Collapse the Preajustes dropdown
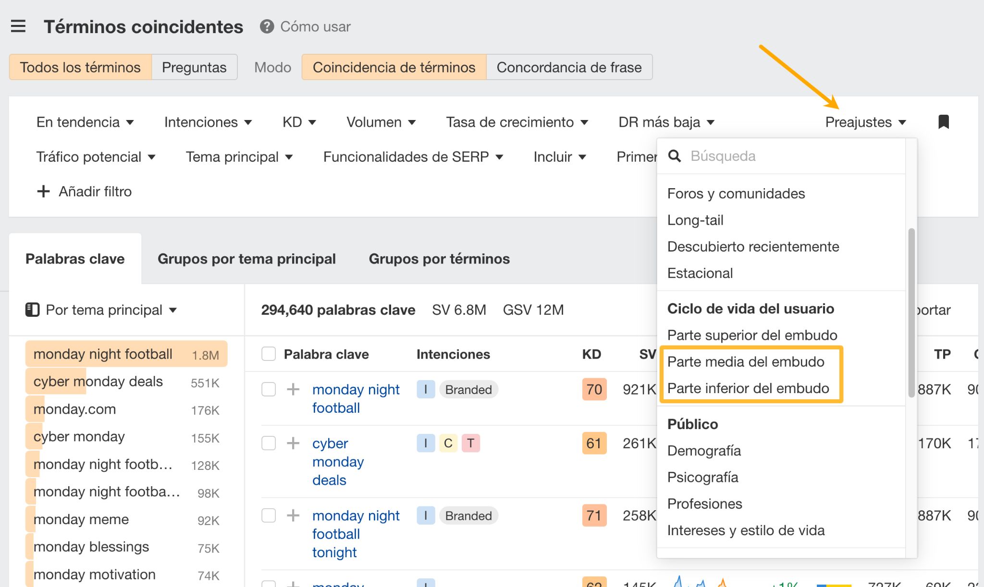The image size is (984, 587). coord(866,122)
